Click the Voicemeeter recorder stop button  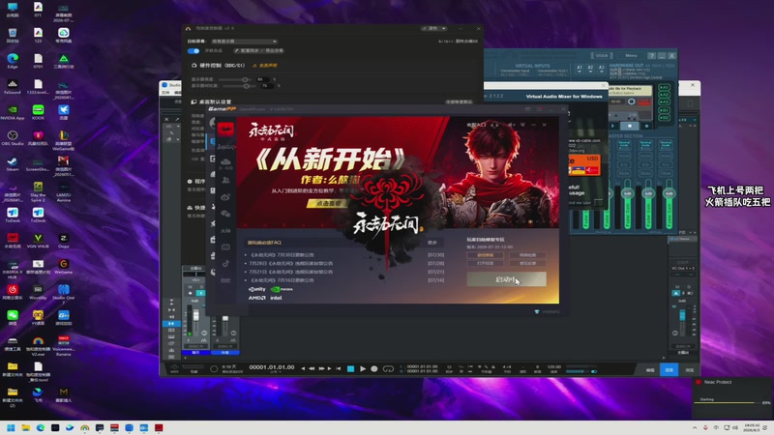(630, 126)
